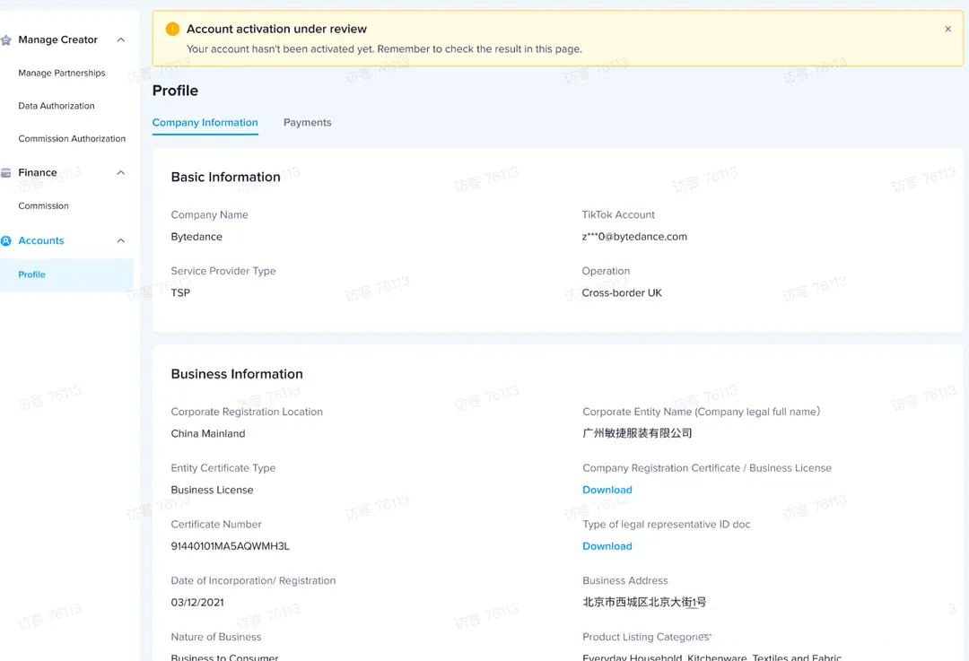Download the Company Registration Certificate

pyautogui.click(x=607, y=491)
